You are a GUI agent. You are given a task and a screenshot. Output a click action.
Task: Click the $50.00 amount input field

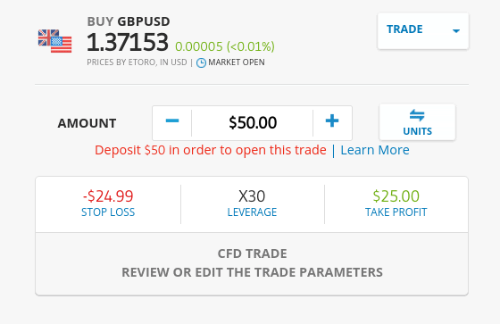pos(253,123)
